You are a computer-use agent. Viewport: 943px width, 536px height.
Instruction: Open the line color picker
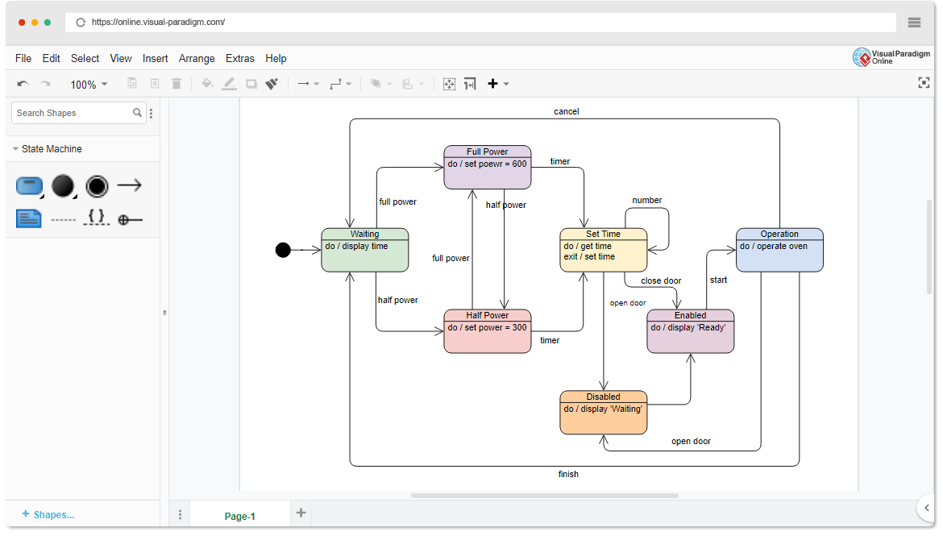click(229, 83)
